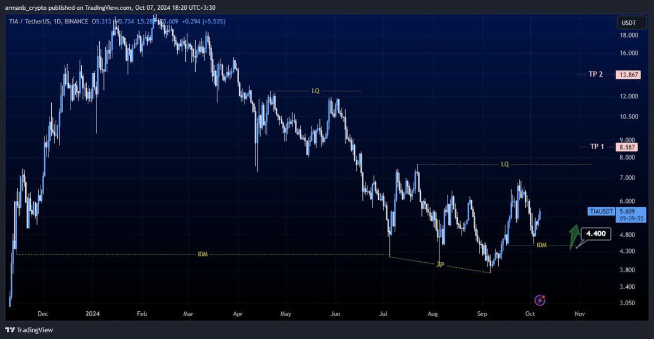Viewport: 654px width, 339px height.
Task: Select the TP 1 target label
Action: pos(597,147)
